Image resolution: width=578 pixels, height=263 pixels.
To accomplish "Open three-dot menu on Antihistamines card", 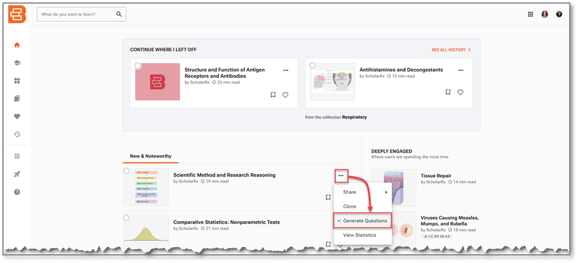I will [460, 70].
